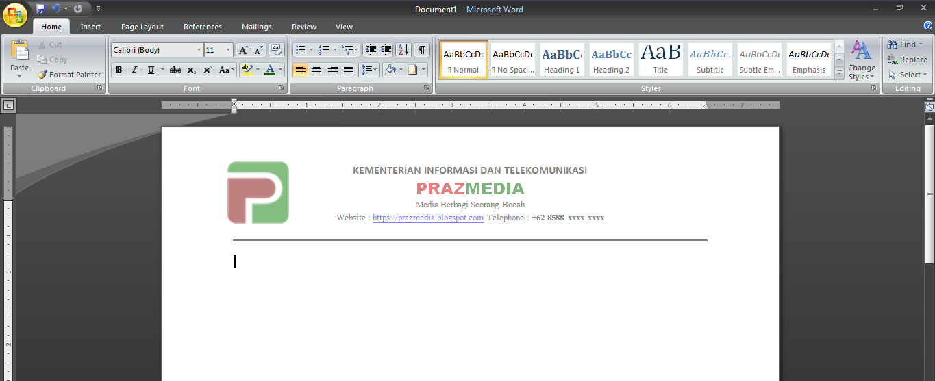This screenshot has width=935, height=381.
Task: Open Borders dropdown arrow
Action: click(424, 70)
